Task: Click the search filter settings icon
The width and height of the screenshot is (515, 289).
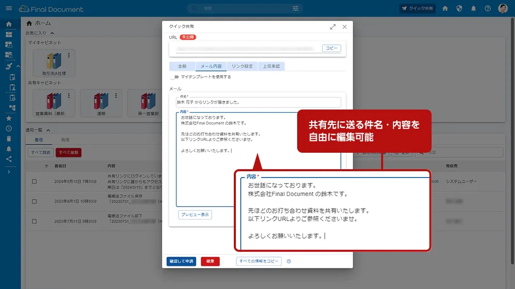Action: click(x=296, y=9)
